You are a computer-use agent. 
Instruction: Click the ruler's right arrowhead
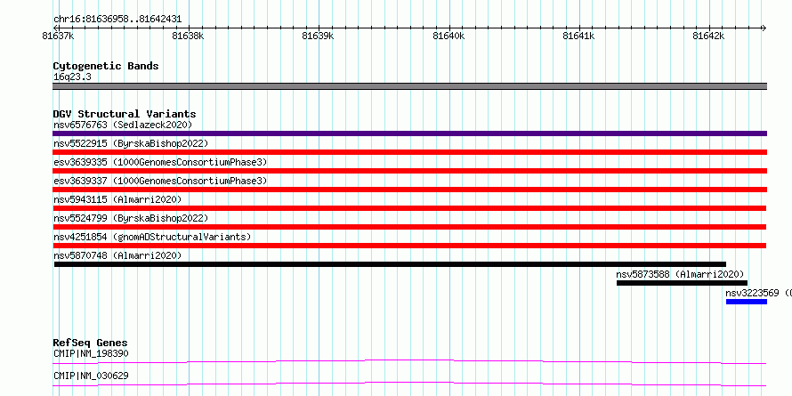764,28
